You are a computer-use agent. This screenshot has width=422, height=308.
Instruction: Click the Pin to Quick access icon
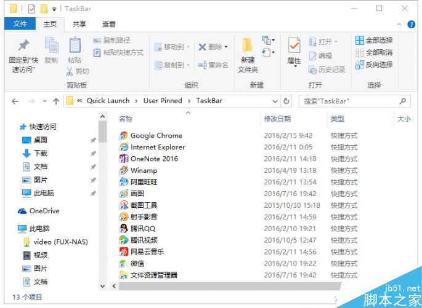pyautogui.click(x=23, y=45)
